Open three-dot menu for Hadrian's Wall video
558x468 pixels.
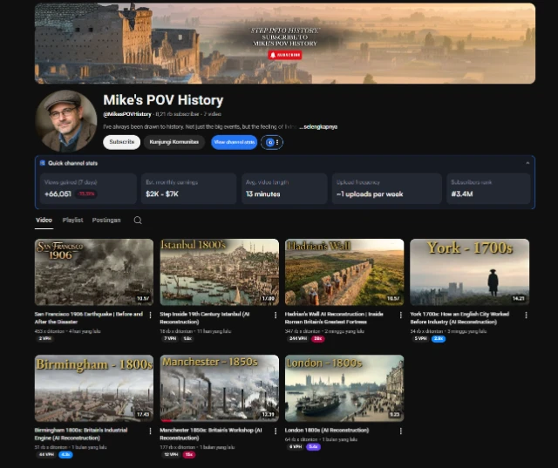pos(401,315)
